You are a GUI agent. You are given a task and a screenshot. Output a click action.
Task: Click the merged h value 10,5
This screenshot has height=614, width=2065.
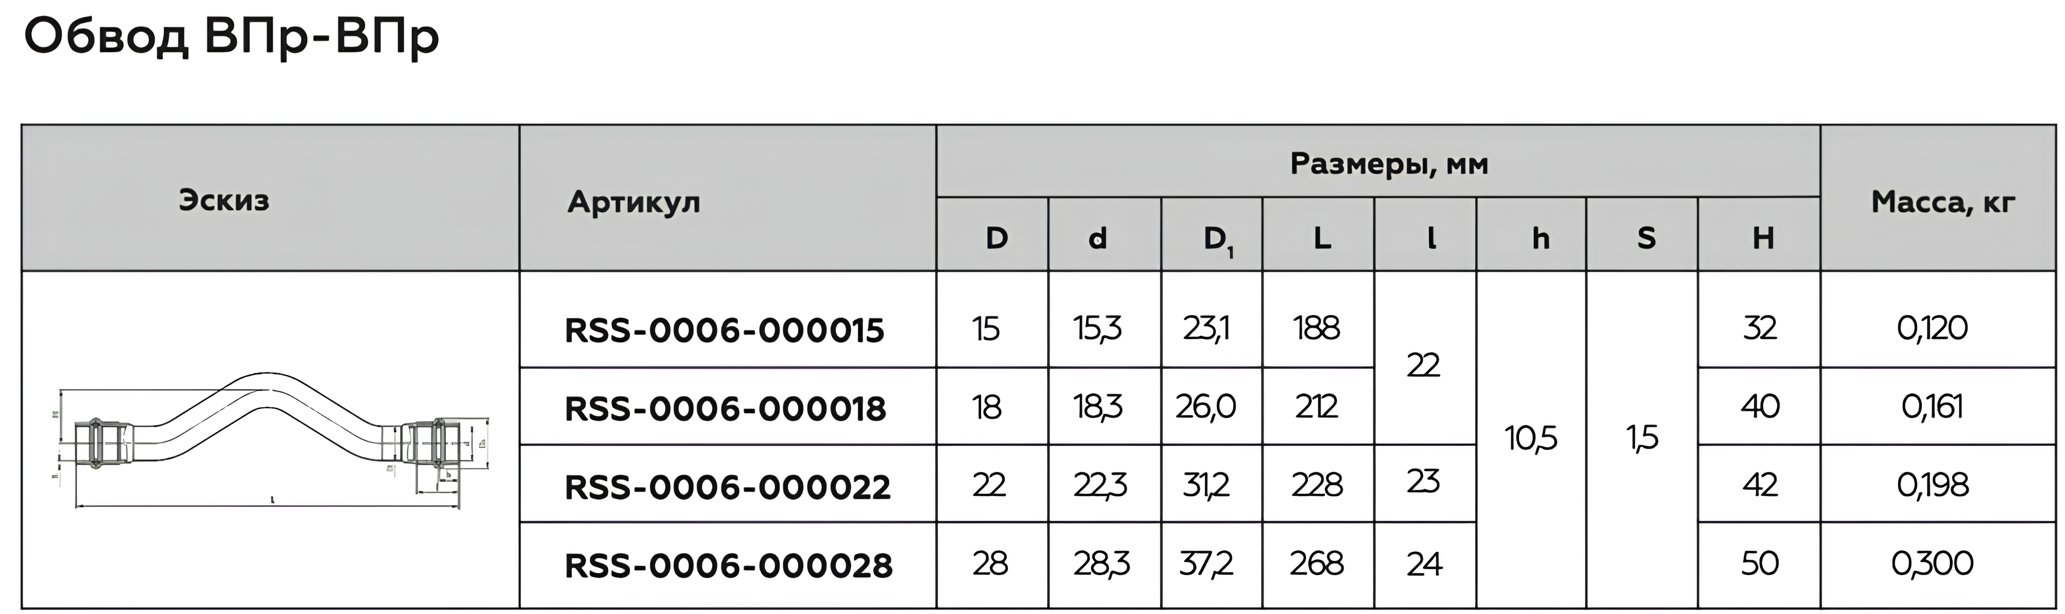(1530, 438)
